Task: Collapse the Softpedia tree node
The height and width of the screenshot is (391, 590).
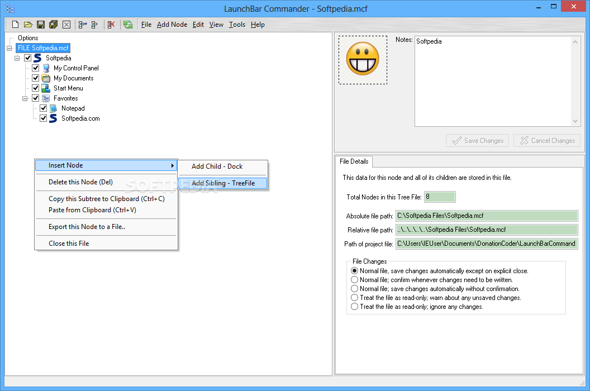Action: (x=17, y=58)
